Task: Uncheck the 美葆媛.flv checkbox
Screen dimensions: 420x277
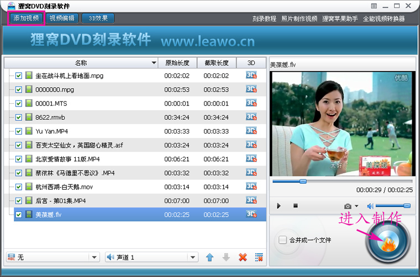Action: [18, 215]
